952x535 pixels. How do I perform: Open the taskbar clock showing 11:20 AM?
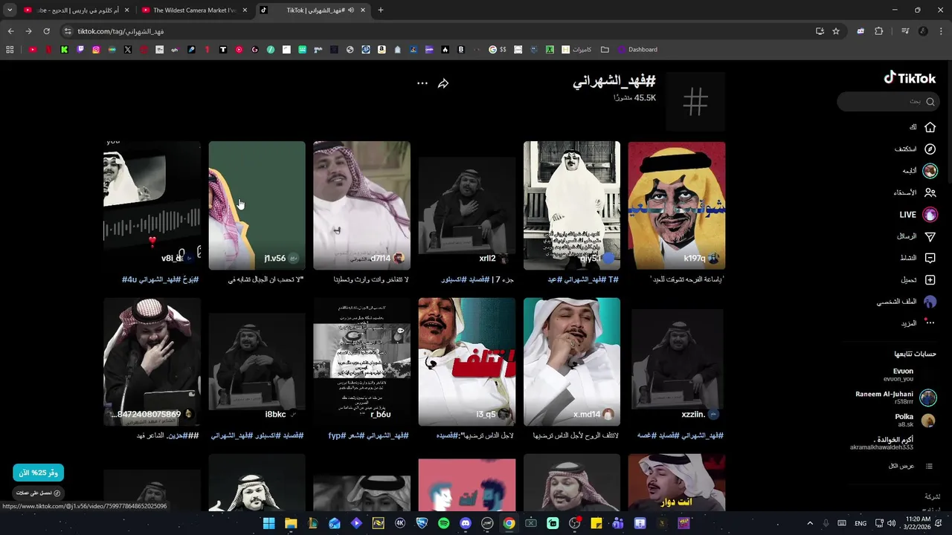[919, 523]
